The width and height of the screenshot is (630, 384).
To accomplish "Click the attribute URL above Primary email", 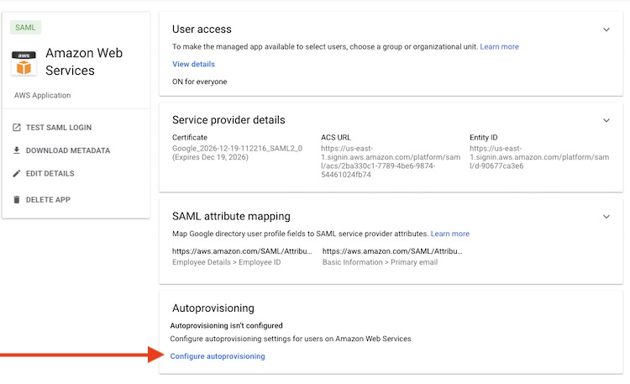I will [392, 251].
